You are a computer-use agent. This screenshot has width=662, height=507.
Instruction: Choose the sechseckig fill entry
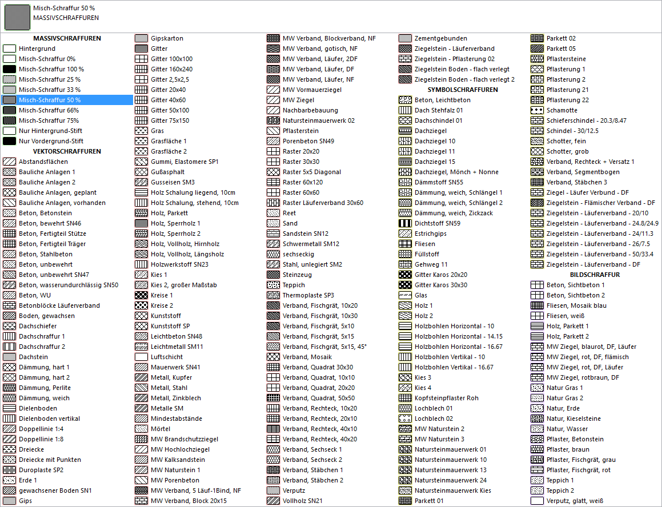coord(299,254)
